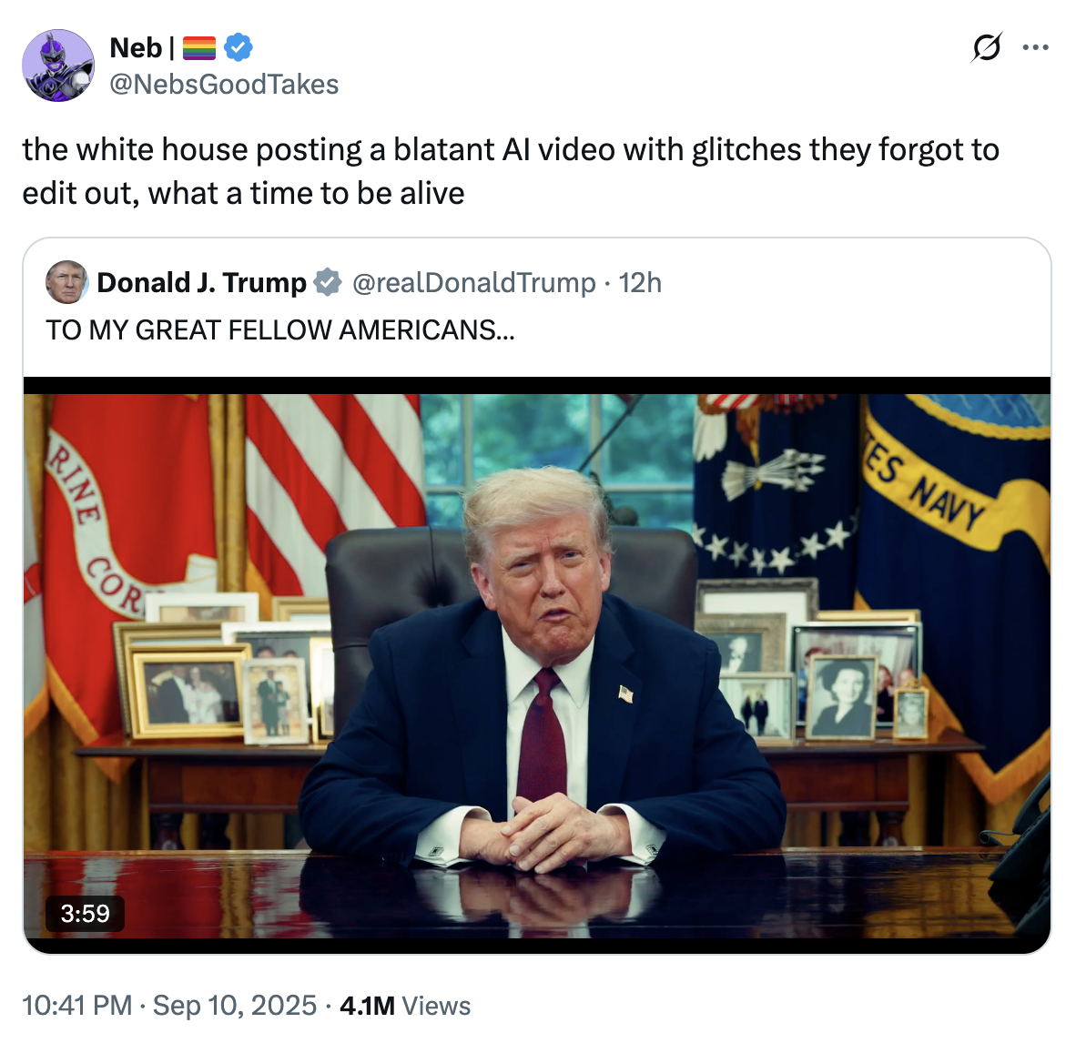Open the Donald J. Trump display name
Image resolution: width=1076 pixels, height=1043 pixels.
202,283
